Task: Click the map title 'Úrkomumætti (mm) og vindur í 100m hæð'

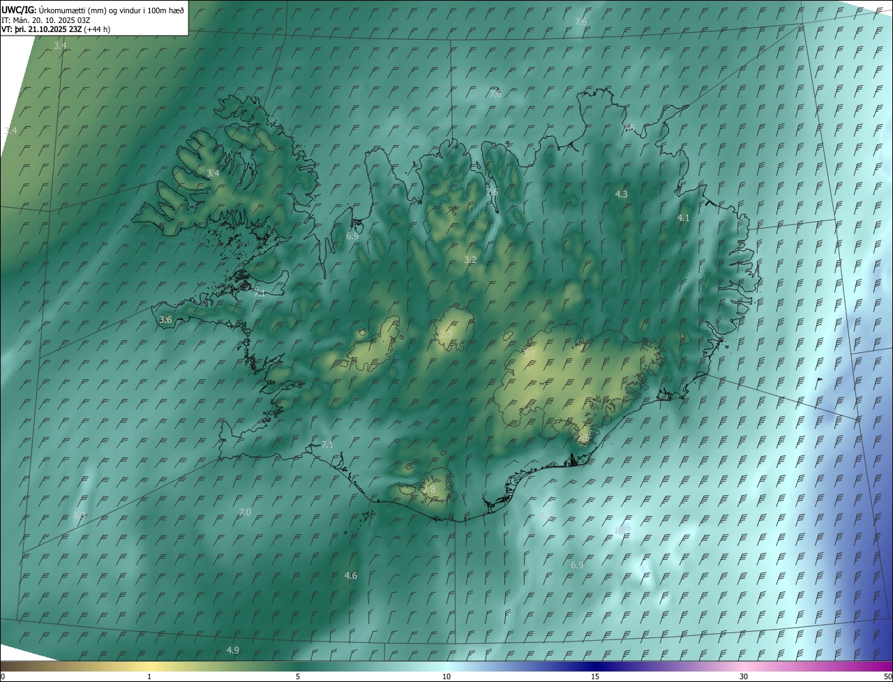Action: tap(111, 10)
